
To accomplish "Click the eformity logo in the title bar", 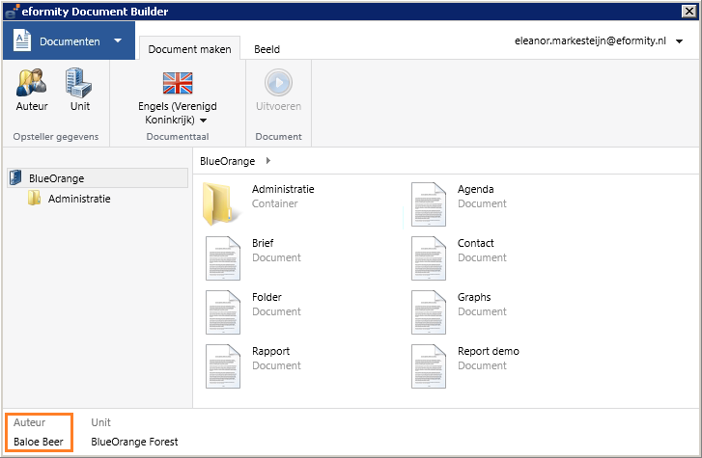I will click(x=13, y=12).
